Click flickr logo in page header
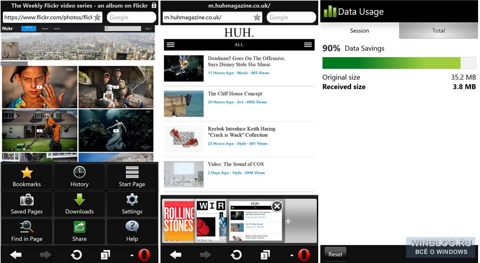The image size is (480, 263). (x=7, y=28)
